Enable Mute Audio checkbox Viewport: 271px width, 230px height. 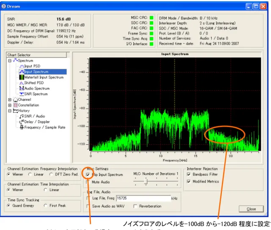pos(88,182)
